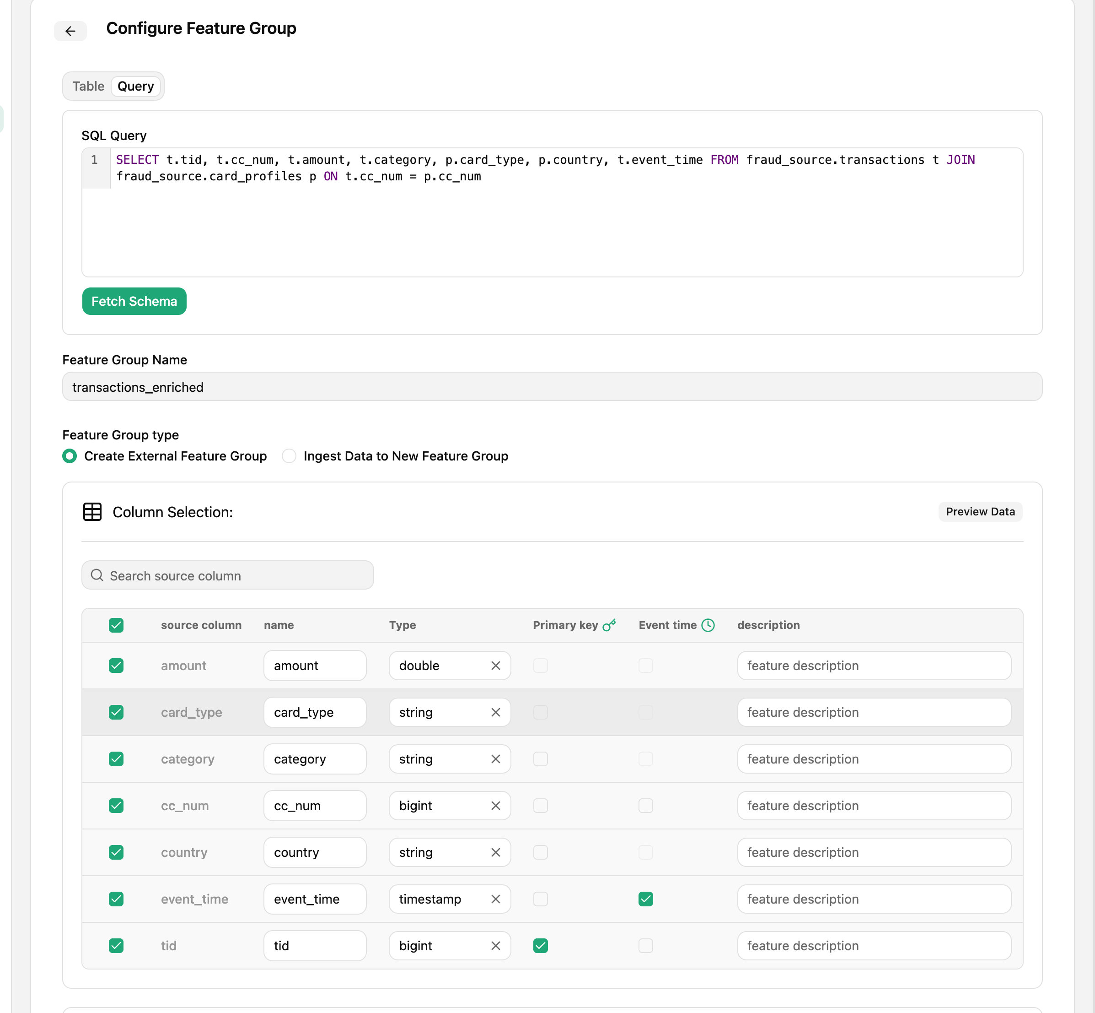
Task: Go back using the arrow button
Action: pos(70,31)
